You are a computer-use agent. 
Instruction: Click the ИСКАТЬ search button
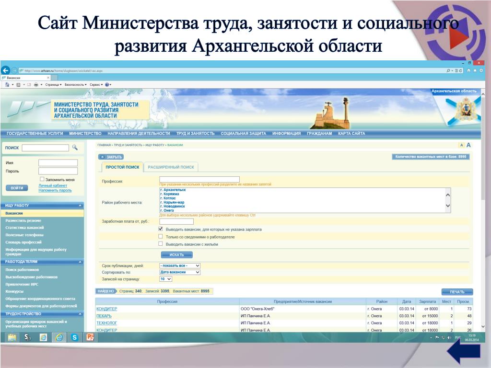coord(176,255)
